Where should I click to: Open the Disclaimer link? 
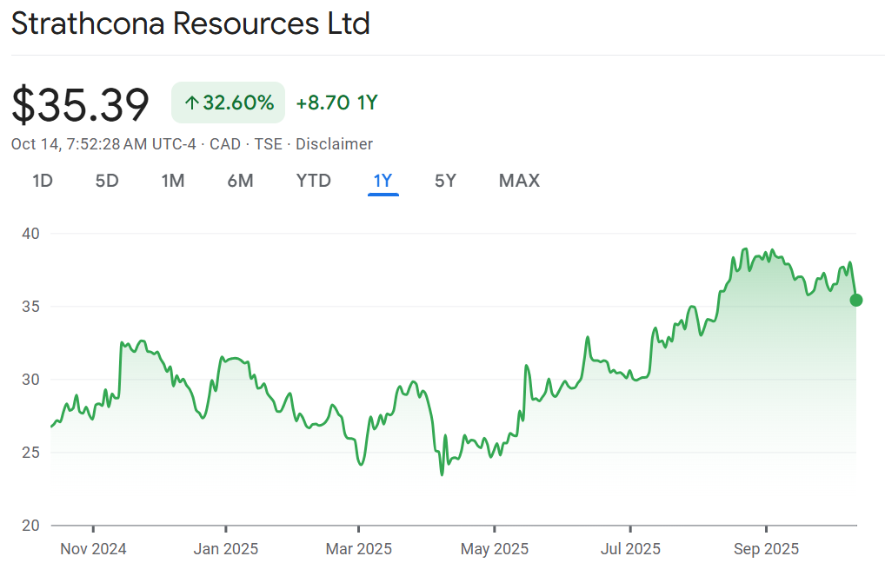pos(334,144)
